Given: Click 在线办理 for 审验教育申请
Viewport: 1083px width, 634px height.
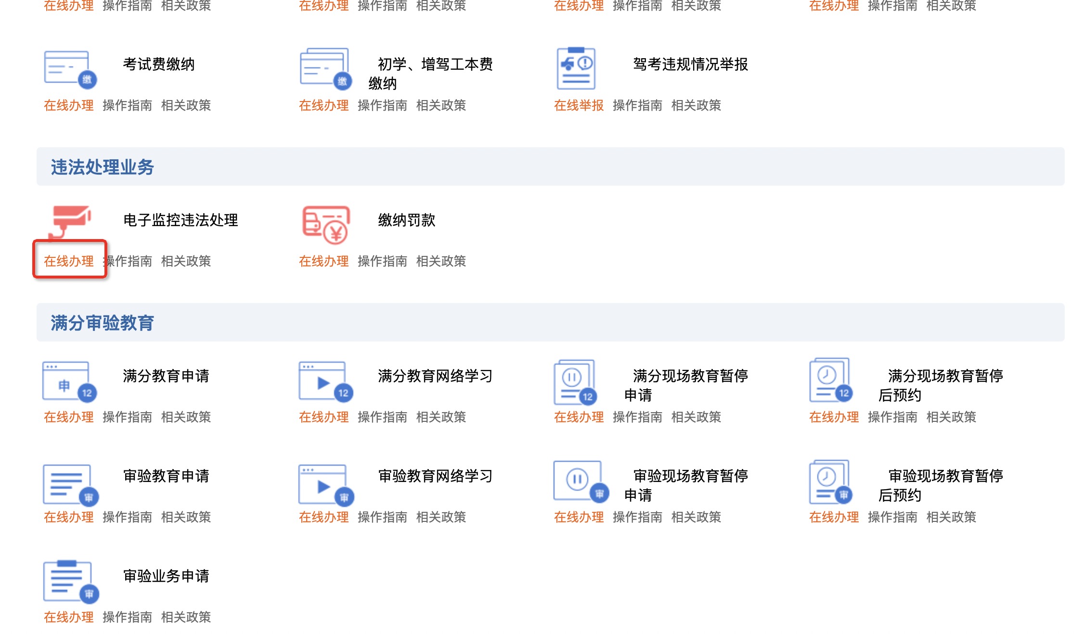Looking at the screenshot, I should tap(69, 517).
